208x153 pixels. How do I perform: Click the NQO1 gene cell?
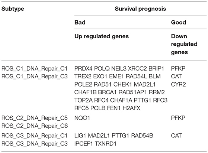pyautogui.click(x=82, y=118)
